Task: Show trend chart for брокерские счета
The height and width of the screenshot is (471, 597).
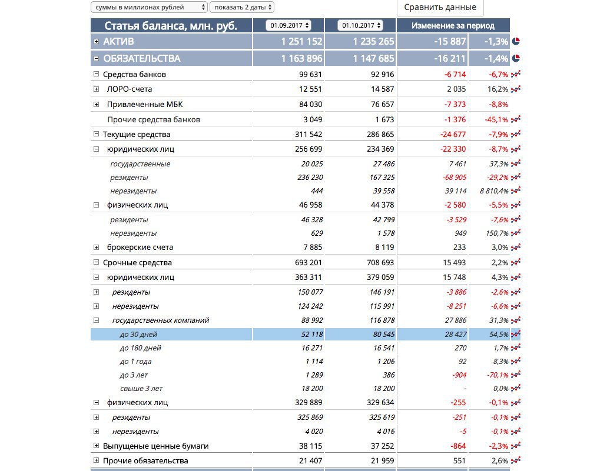Action: pos(516,247)
